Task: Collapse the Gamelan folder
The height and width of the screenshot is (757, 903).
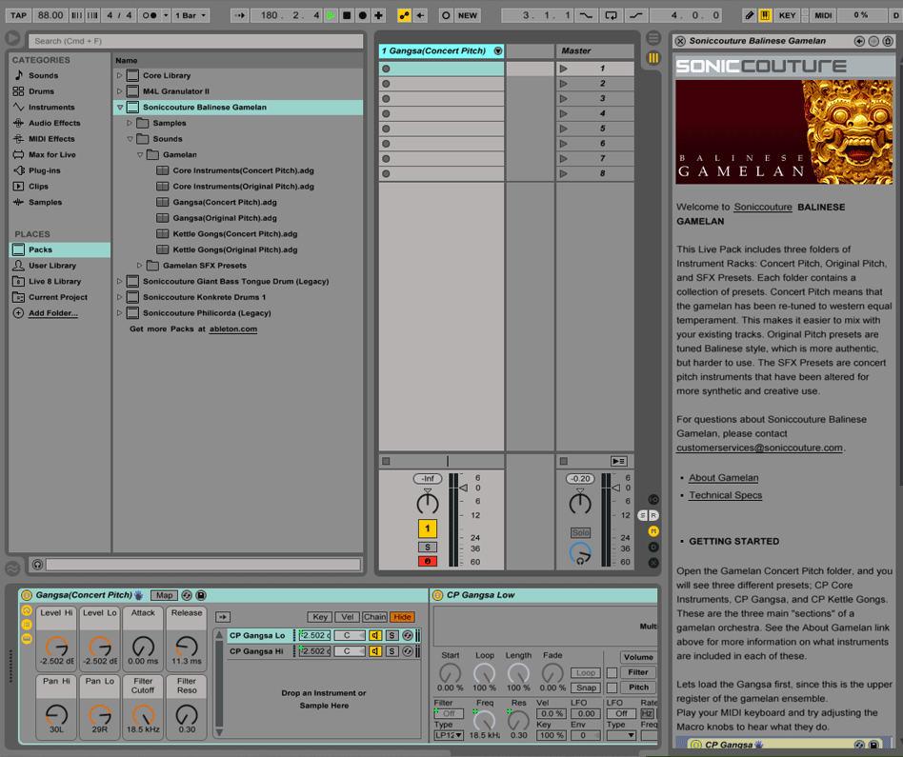Action: pos(140,154)
